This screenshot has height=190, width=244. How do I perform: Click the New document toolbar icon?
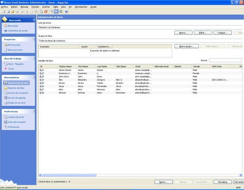[4, 12]
